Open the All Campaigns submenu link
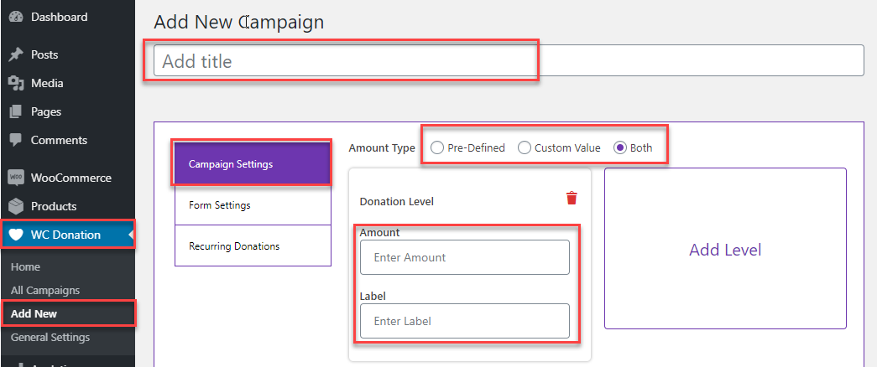This screenshot has width=877, height=367. point(45,290)
